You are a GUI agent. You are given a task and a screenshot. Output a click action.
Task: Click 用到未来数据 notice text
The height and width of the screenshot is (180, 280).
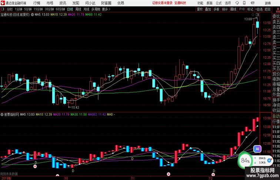(x=9, y=174)
